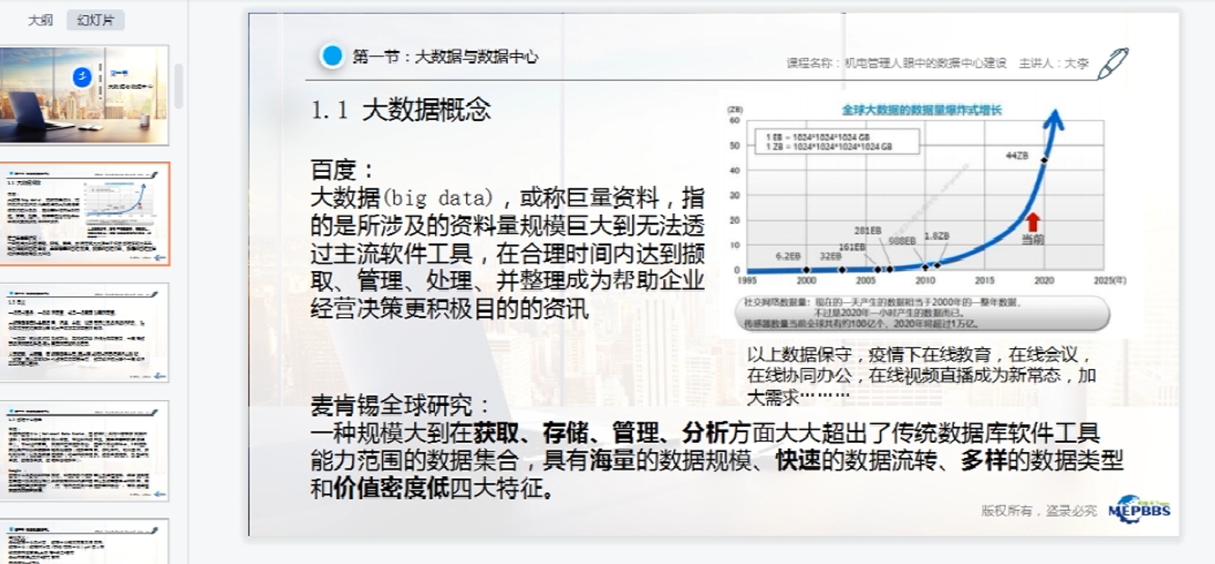Click the MEPBBS logo on the slide
The image size is (1215, 564).
click(x=1139, y=508)
